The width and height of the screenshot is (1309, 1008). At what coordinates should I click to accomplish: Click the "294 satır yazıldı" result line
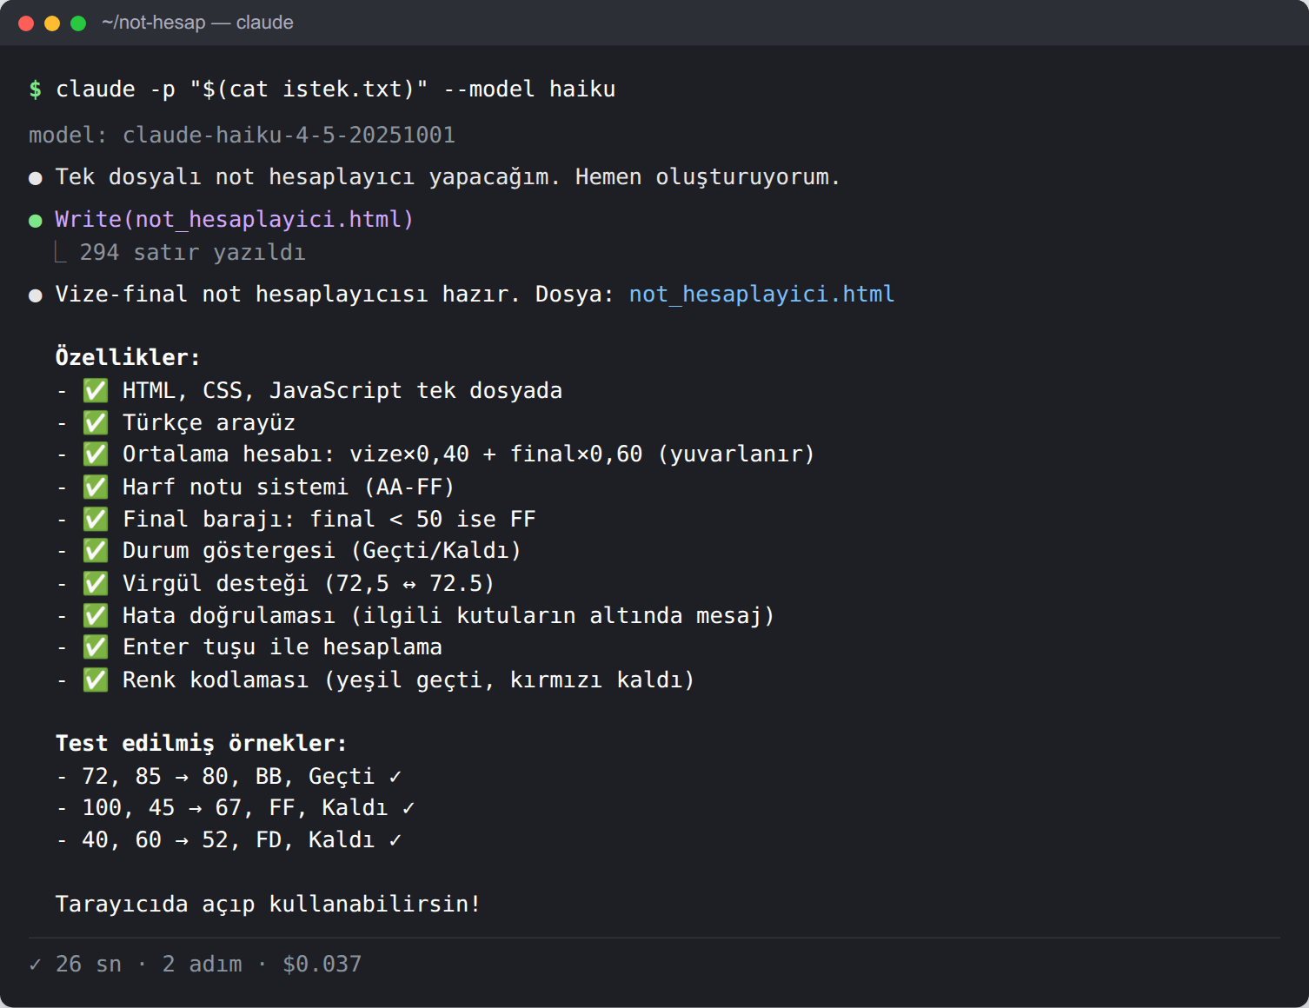click(193, 253)
